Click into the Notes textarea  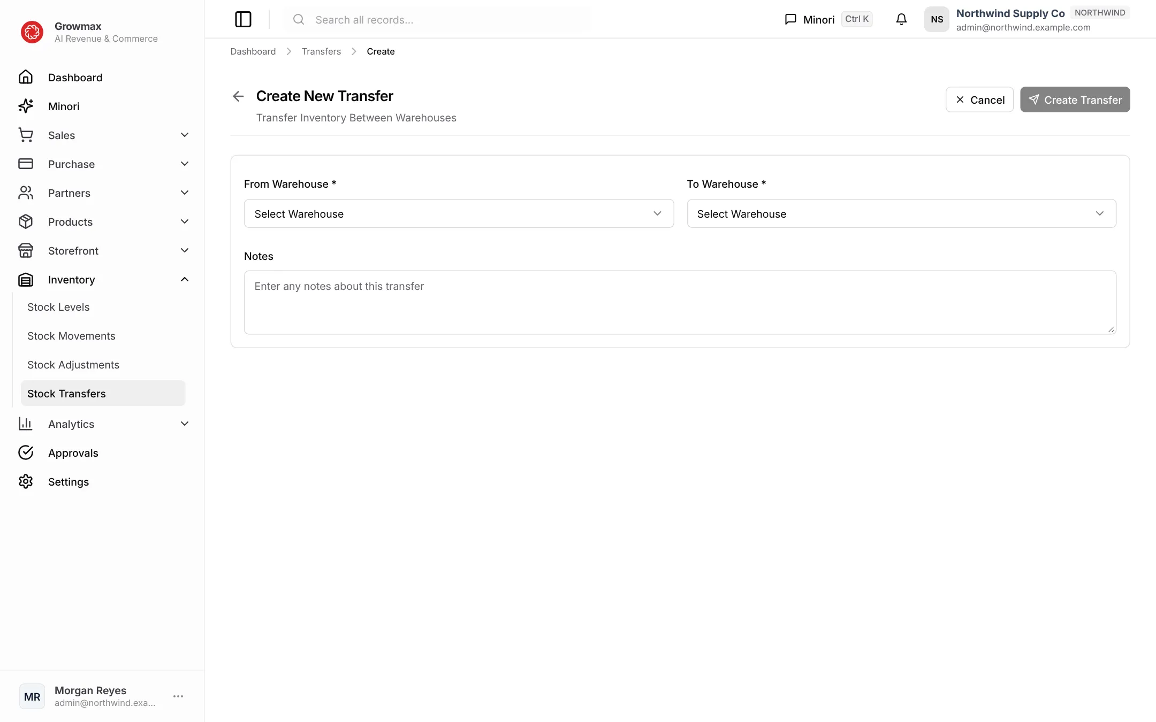[680, 302]
